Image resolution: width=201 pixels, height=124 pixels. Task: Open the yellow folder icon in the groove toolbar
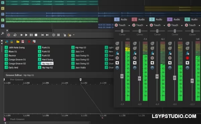[x=18, y=42]
